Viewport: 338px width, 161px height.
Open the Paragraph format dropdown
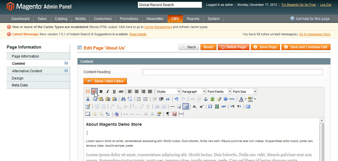point(194,92)
